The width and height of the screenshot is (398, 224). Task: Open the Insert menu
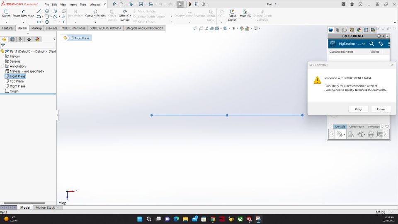tap(73, 5)
